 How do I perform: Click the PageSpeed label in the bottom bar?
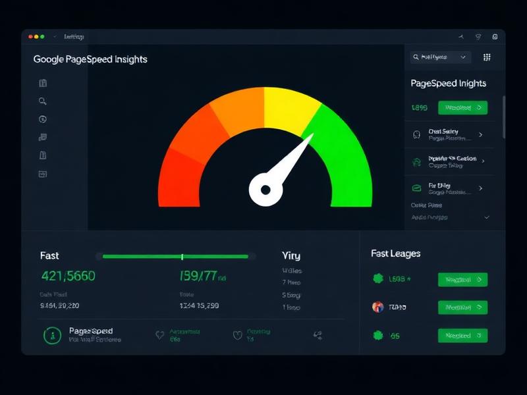point(91,331)
